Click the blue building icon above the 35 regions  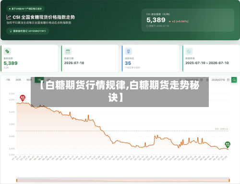click(x=128, y=51)
